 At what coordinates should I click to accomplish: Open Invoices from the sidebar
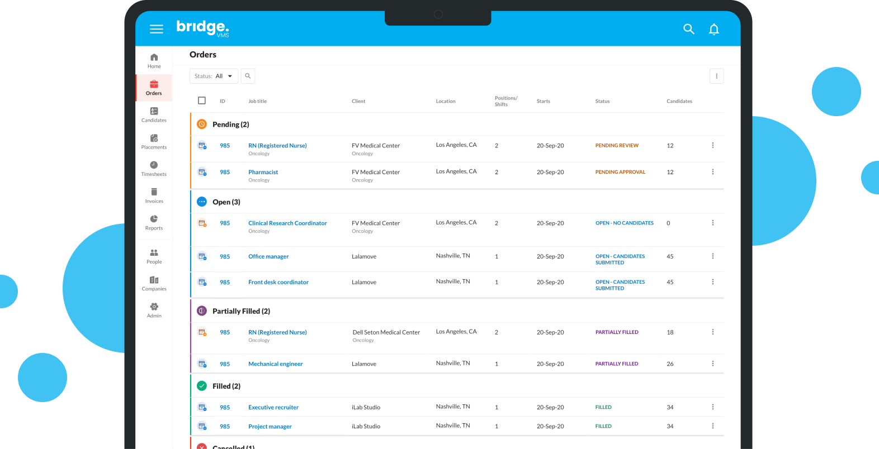point(154,195)
